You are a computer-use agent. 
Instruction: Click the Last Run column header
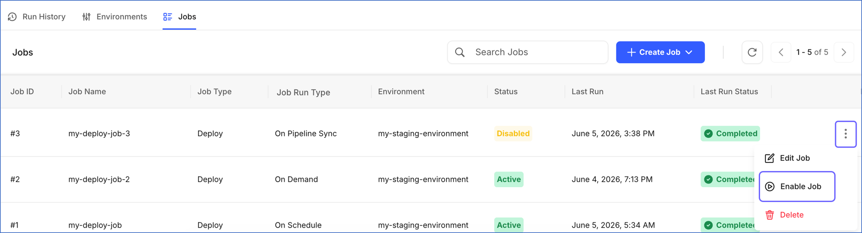[x=587, y=92]
